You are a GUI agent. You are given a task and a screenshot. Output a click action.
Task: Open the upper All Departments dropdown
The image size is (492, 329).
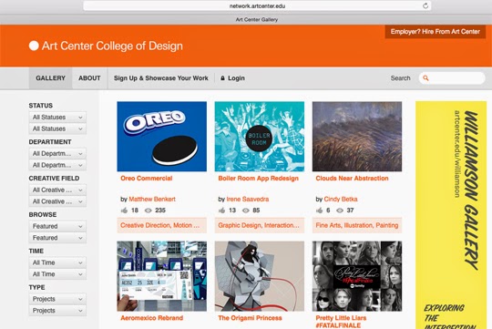pos(57,153)
